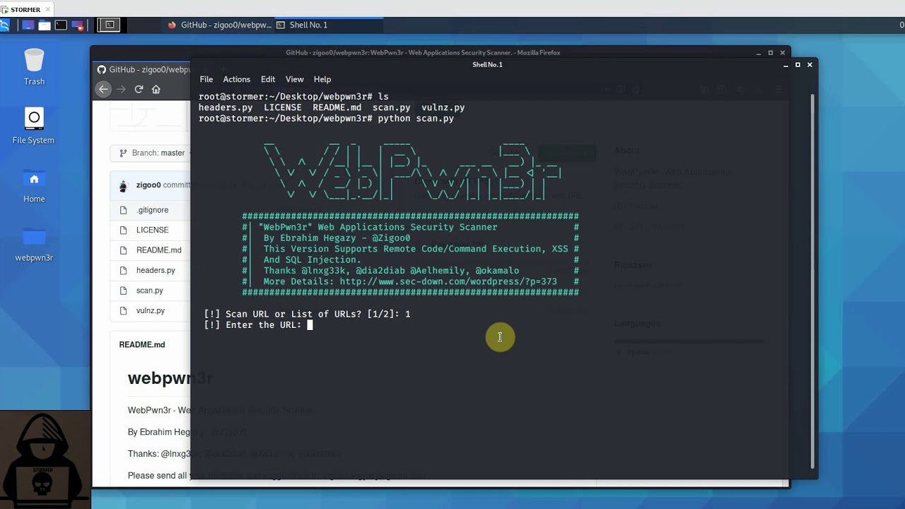Open the LICENSE file link

153,230
